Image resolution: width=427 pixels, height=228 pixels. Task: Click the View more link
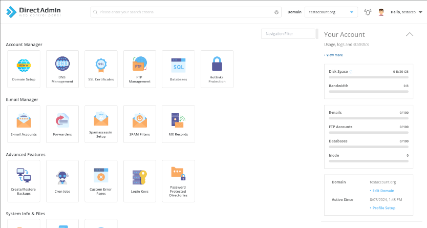pyautogui.click(x=334, y=55)
